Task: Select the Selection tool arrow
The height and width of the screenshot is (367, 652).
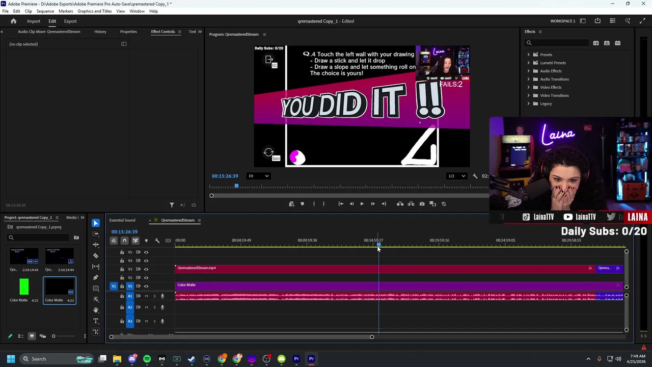Action: click(96, 223)
